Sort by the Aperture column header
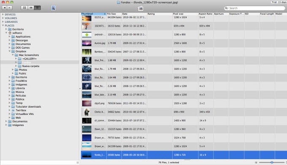Viewport: 287px width, 165px height. tap(221, 14)
